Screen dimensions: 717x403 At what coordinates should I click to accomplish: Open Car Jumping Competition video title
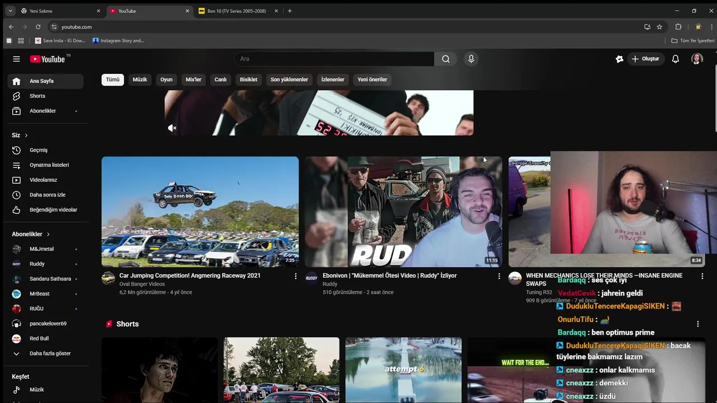point(190,275)
